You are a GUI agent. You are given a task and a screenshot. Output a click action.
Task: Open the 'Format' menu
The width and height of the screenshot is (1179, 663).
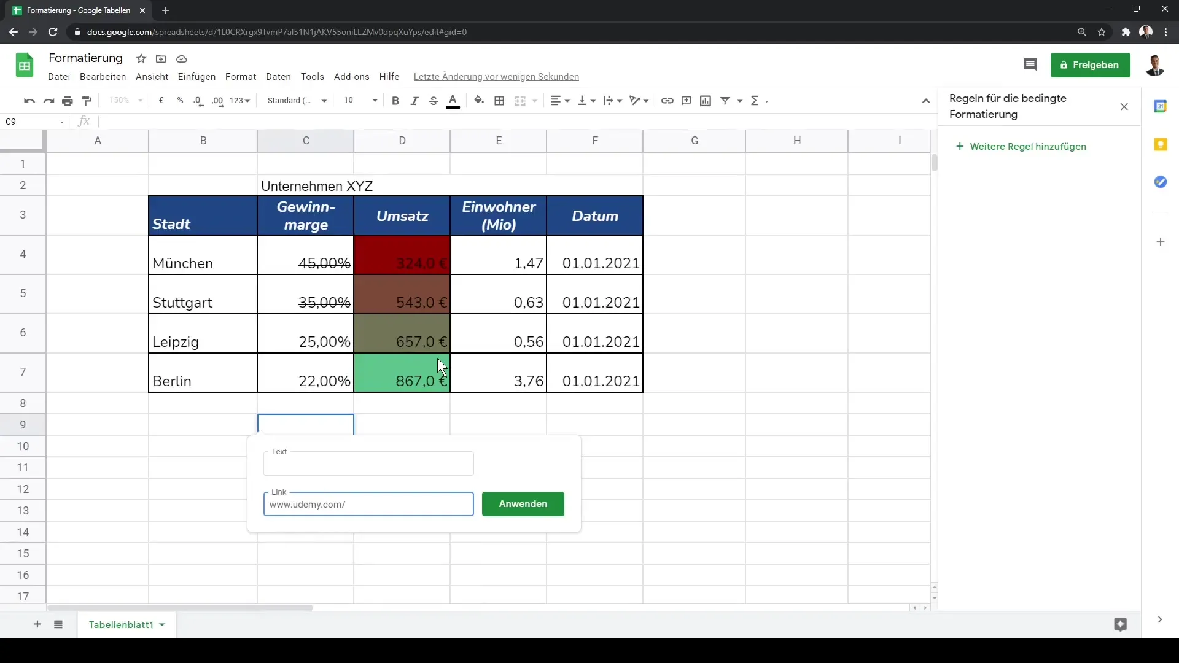tap(241, 76)
